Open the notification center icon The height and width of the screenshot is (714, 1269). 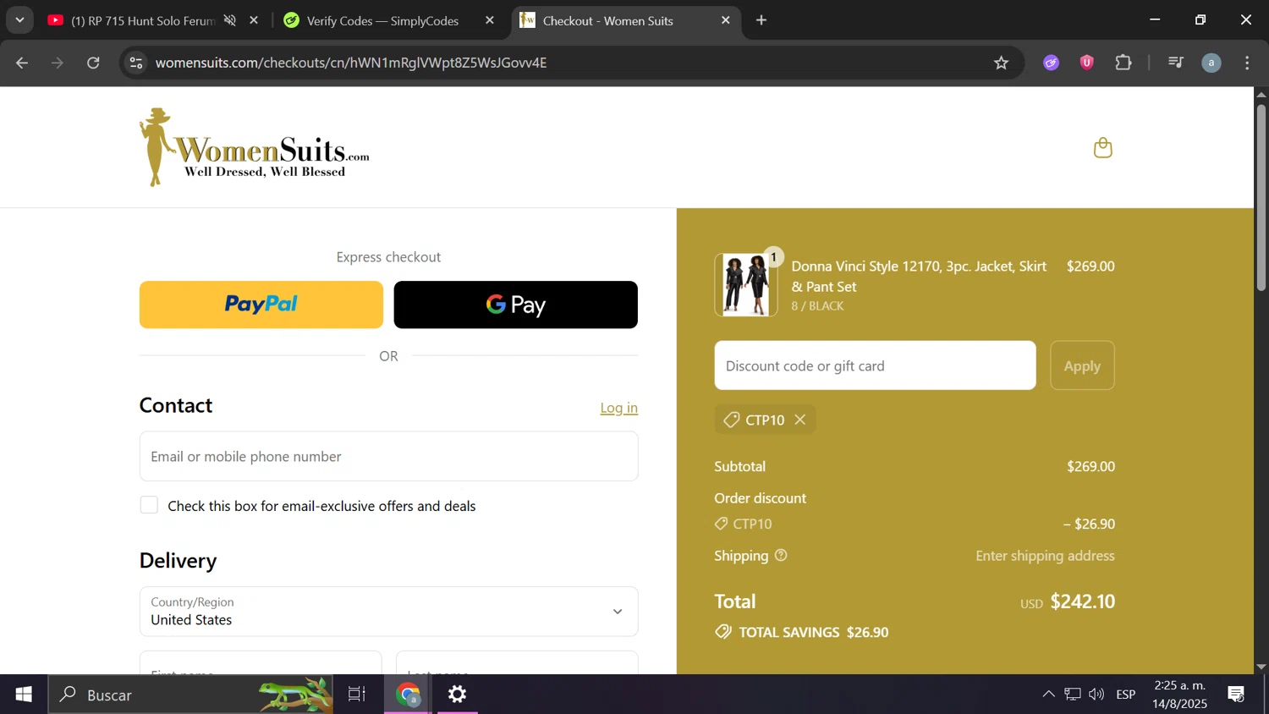click(x=1236, y=695)
